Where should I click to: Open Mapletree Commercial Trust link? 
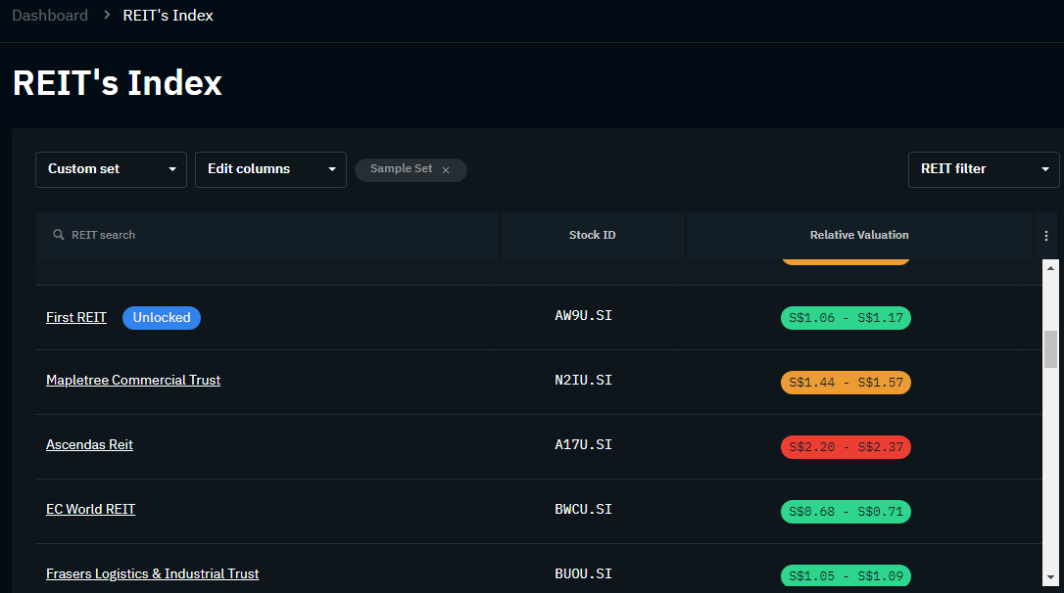pyautogui.click(x=133, y=381)
